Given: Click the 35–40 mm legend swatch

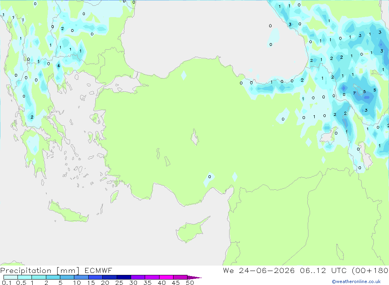Looking at the screenshot, I should pos(152,277).
